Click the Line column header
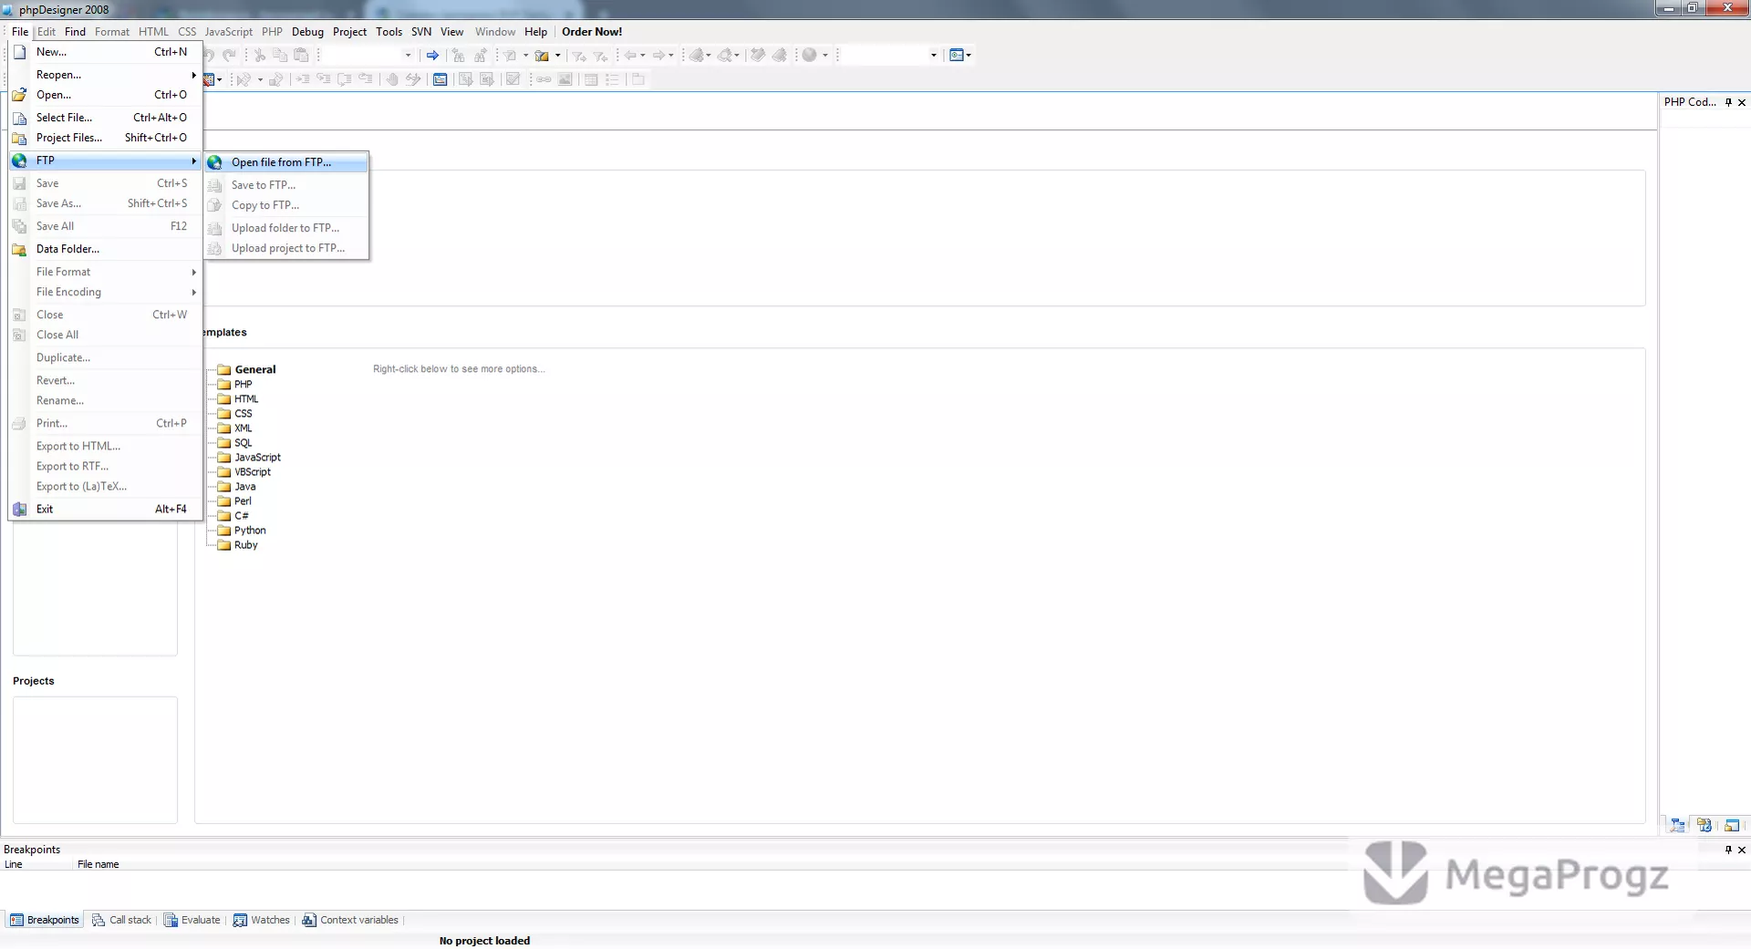Screen dimensions: 1751x949 (x=14, y=865)
